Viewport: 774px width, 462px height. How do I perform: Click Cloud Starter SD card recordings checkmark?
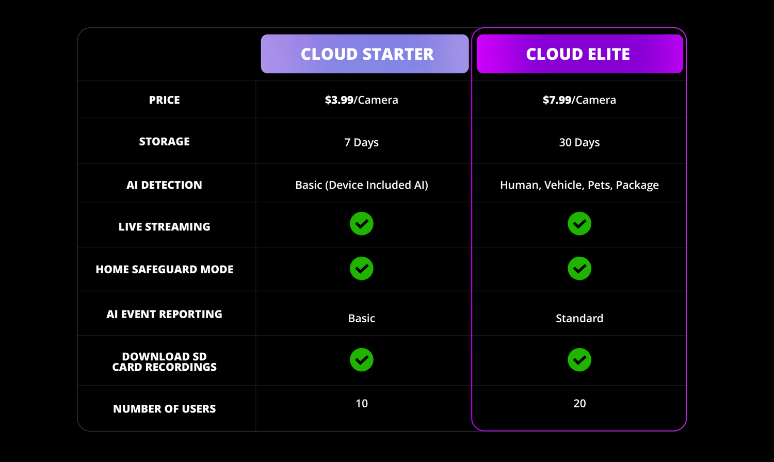click(x=362, y=360)
